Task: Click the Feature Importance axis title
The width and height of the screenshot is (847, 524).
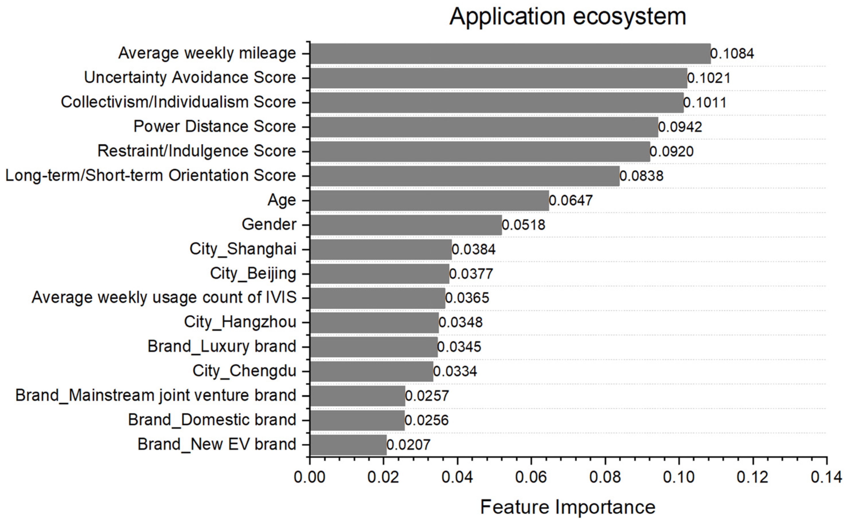Action: pos(568,507)
